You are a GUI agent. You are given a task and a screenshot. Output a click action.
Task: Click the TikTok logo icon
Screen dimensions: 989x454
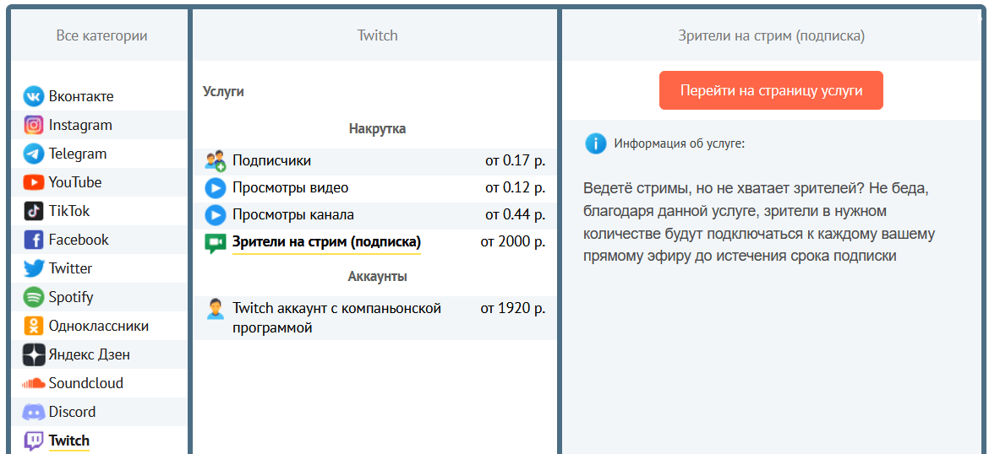coord(34,211)
